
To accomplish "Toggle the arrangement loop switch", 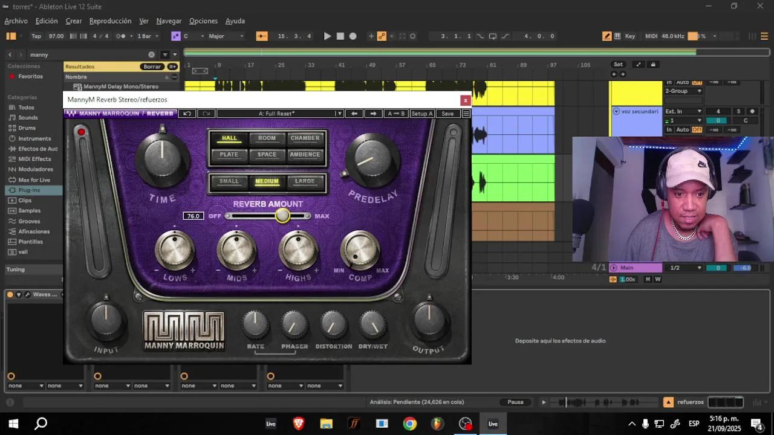I will (x=492, y=36).
